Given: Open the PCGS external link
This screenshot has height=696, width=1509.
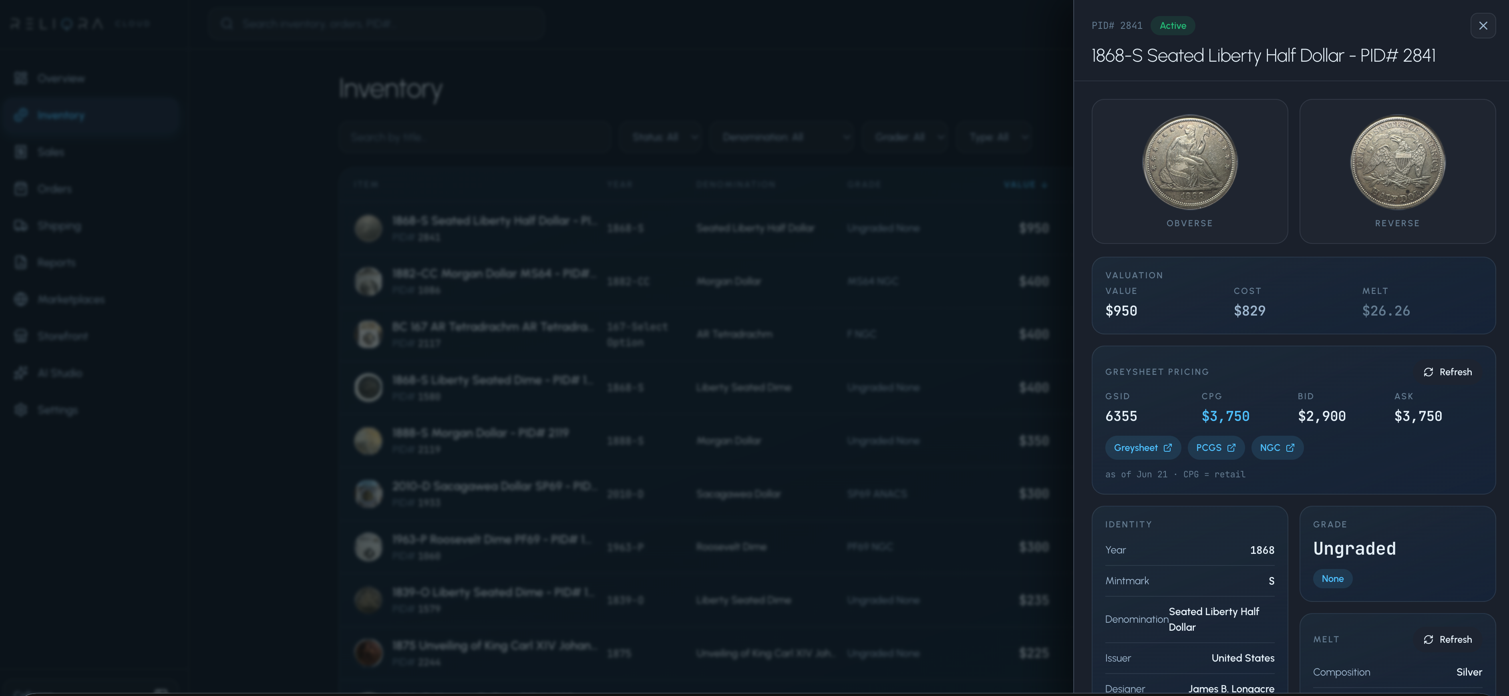Looking at the screenshot, I should [1215, 448].
